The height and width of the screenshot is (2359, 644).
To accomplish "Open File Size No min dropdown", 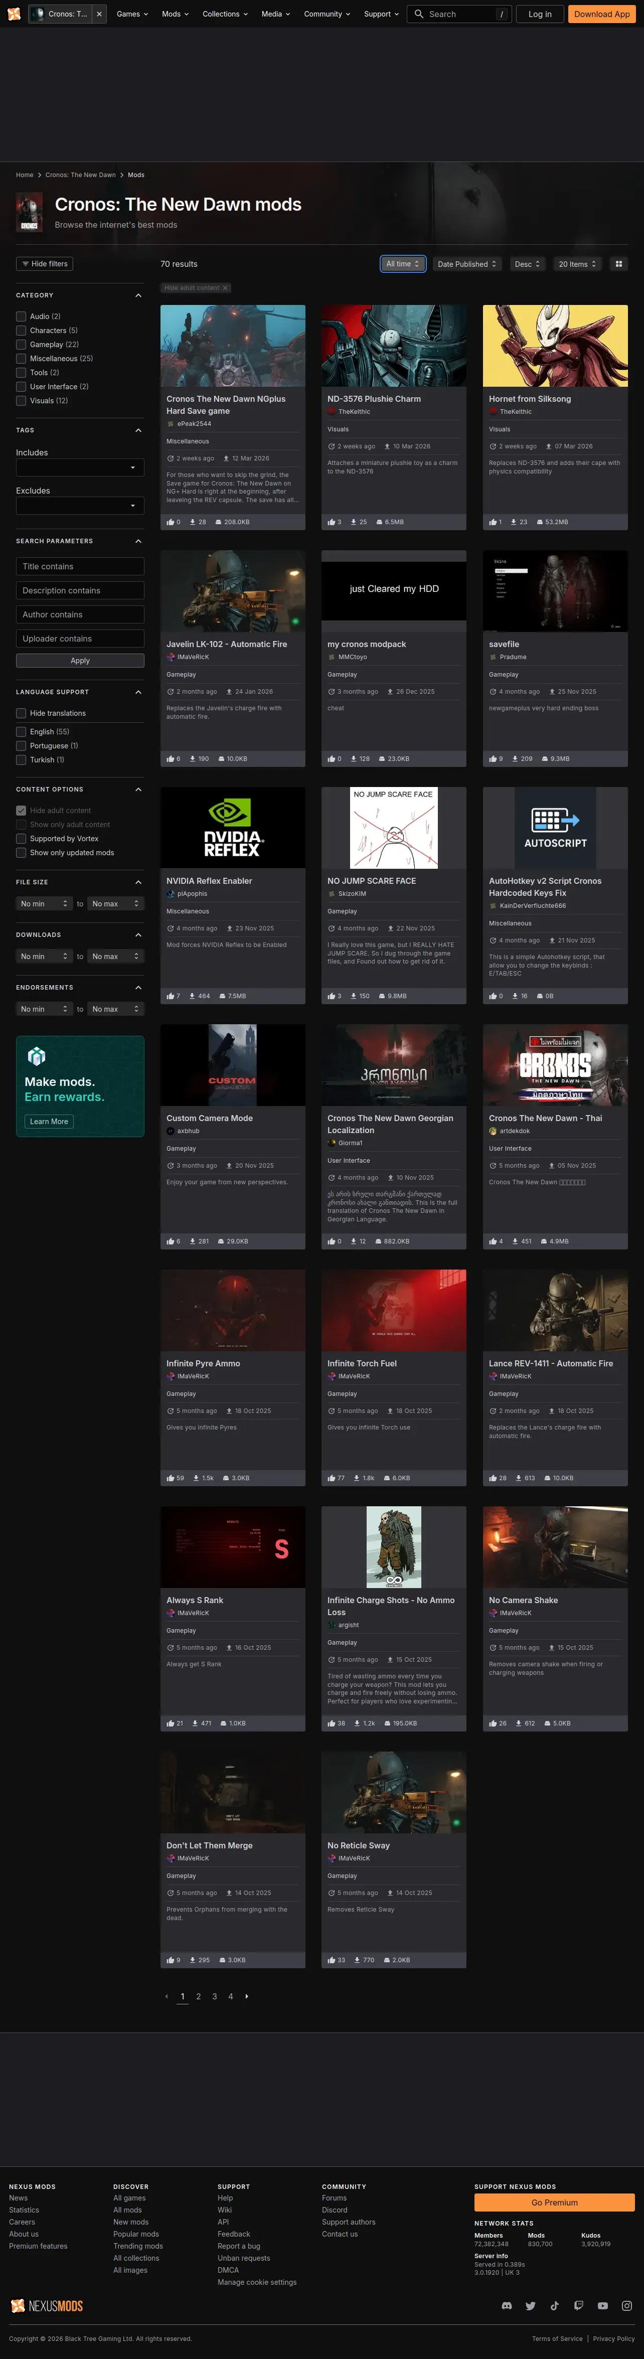I will tap(44, 904).
